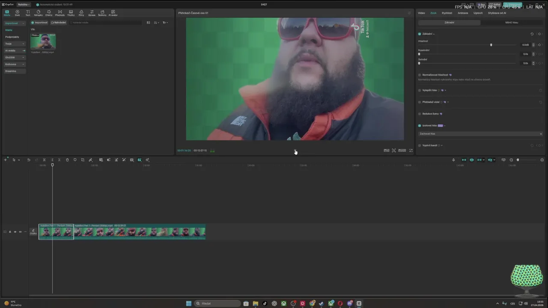Click the delete trash icon in the timeline toolbar

click(x=67, y=160)
